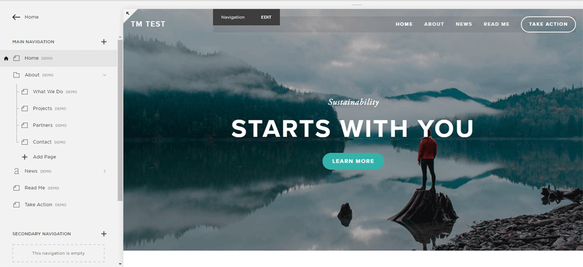Open NEWS in the site navigation
Screen dimensions: 583x267
tap(464, 24)
